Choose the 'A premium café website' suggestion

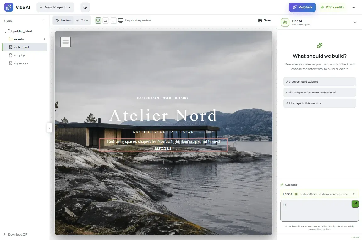pos(320,82)
